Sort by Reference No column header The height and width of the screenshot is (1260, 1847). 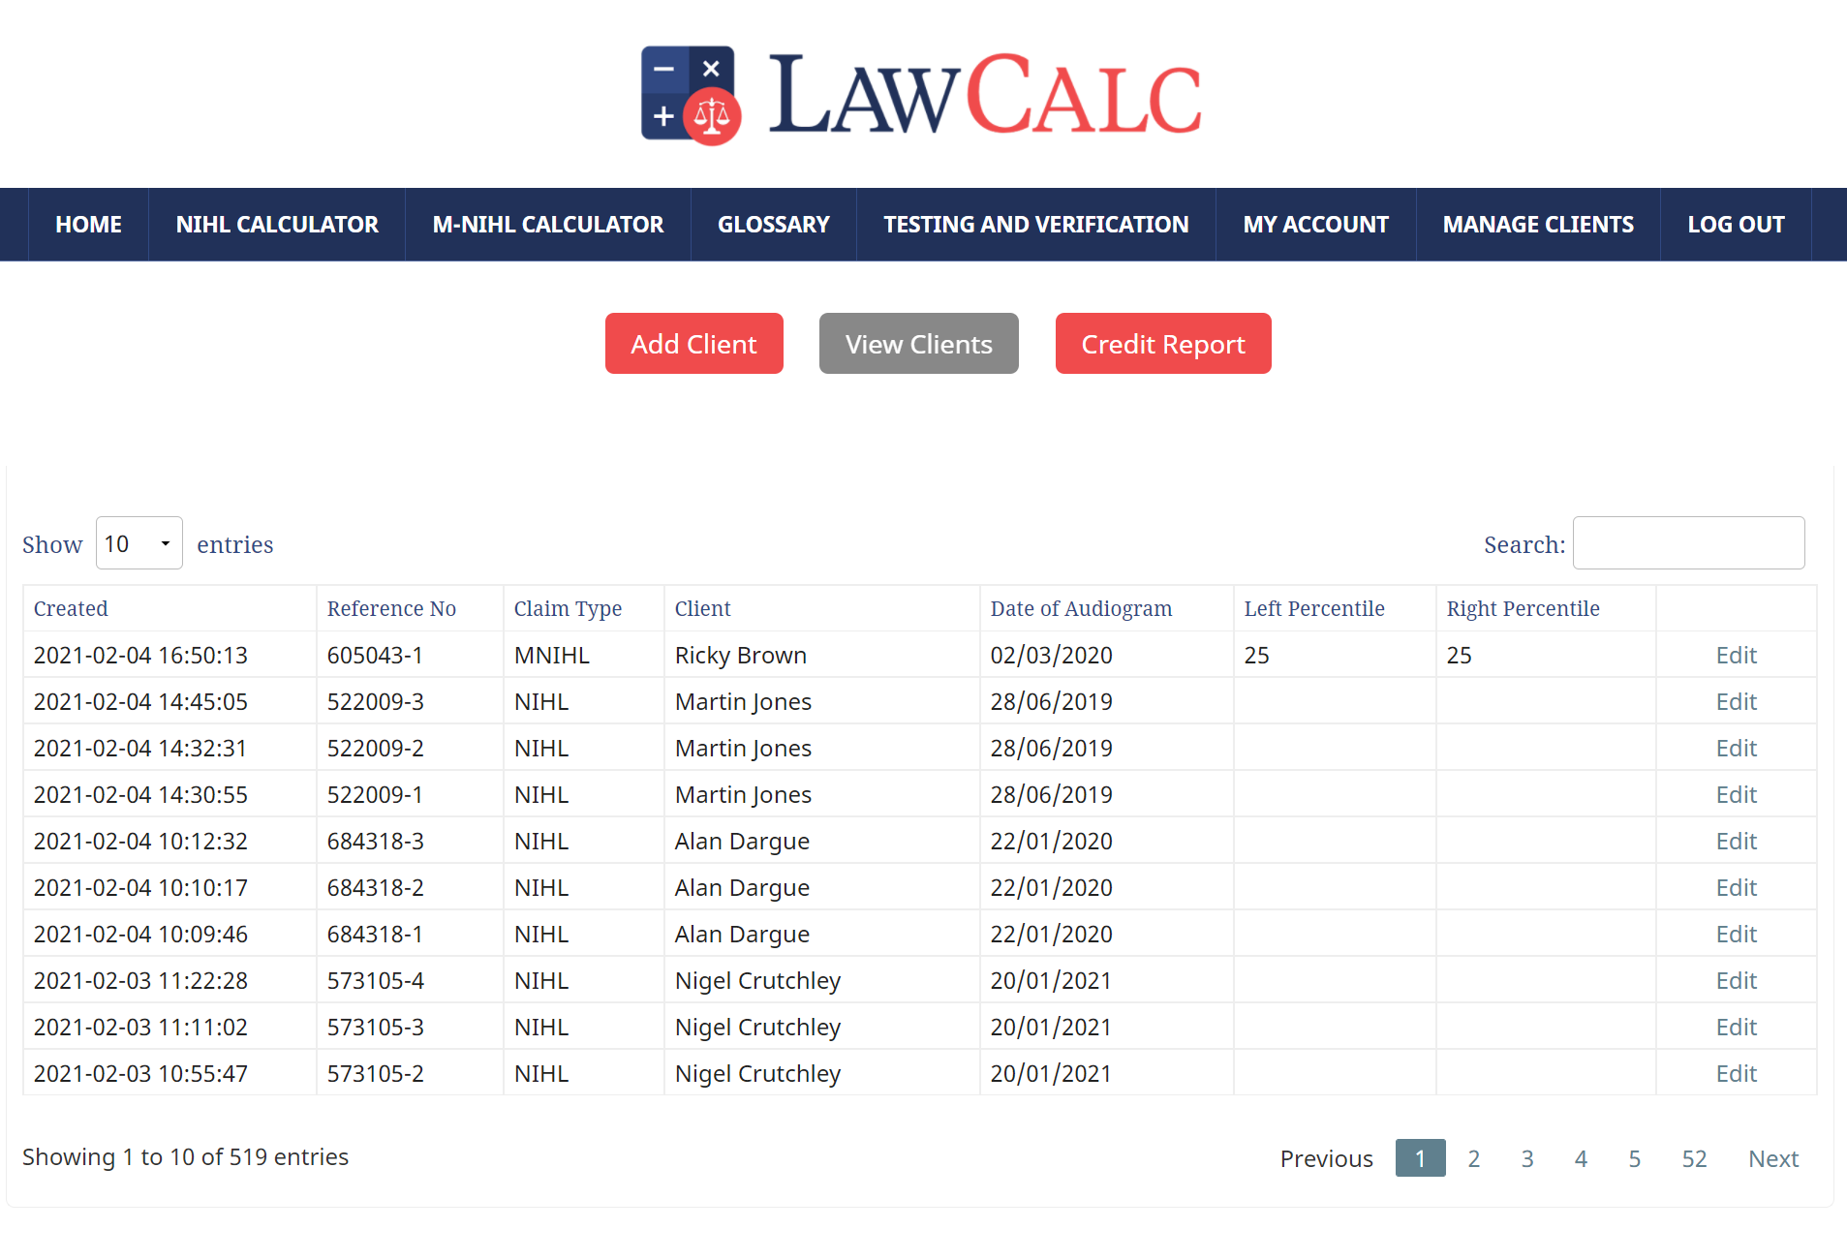(x=410, y=608)
